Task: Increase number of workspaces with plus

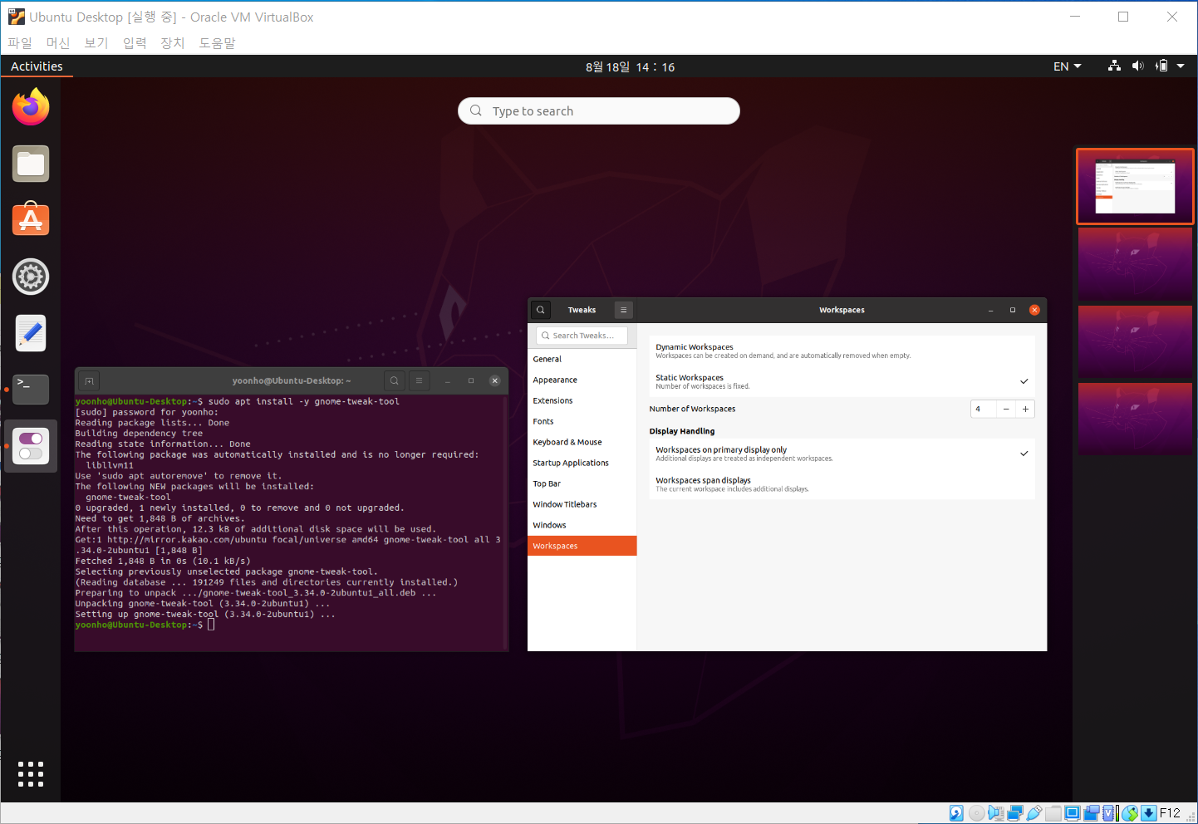Action: [x=1025, y=409]
